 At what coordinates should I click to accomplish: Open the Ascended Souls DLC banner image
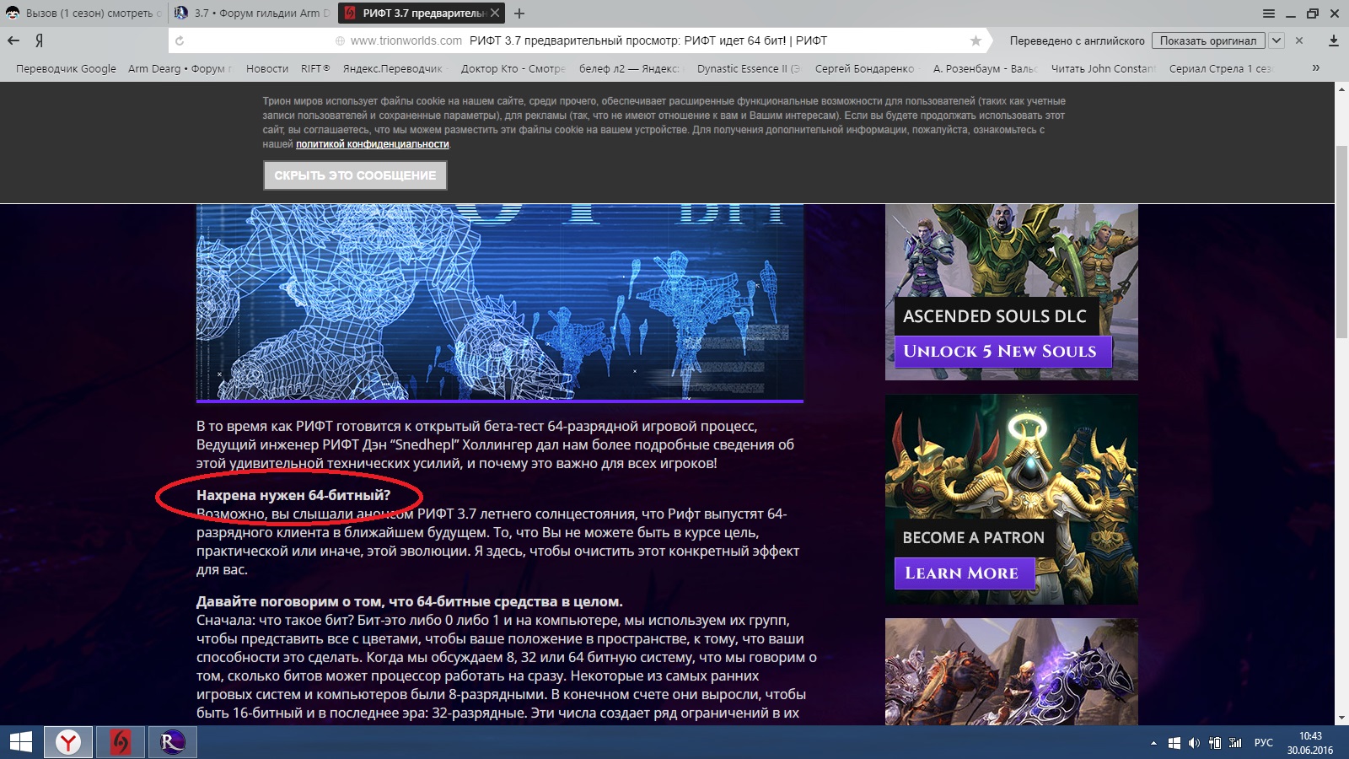pyautogui.click(x=1011, y=291)
